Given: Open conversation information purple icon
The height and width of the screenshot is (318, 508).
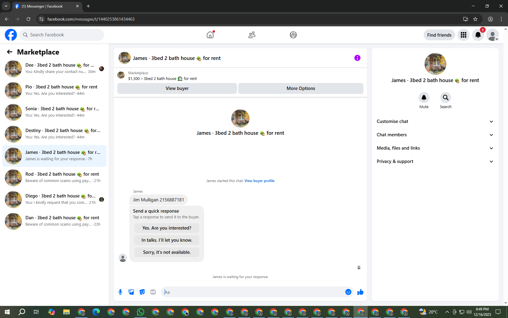Looking at the screenshot, I should tap(357, 58).
